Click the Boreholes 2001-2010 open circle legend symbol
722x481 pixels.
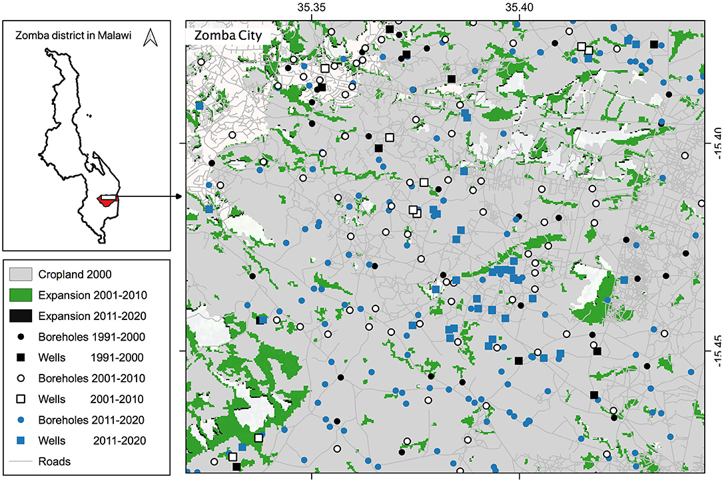tap(20, 378)
